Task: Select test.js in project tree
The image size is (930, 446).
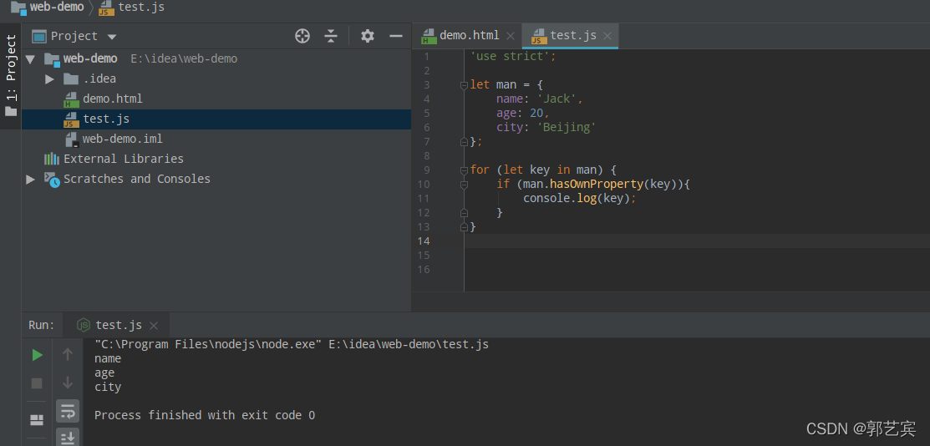Action: point(106,119)
